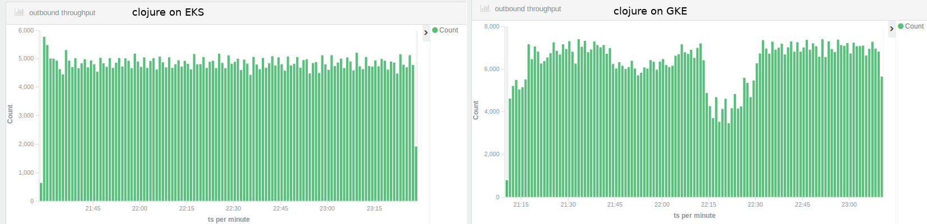Click 8,000 y-axis label on GKE chart
927x224 pixels.
(492, 26)
